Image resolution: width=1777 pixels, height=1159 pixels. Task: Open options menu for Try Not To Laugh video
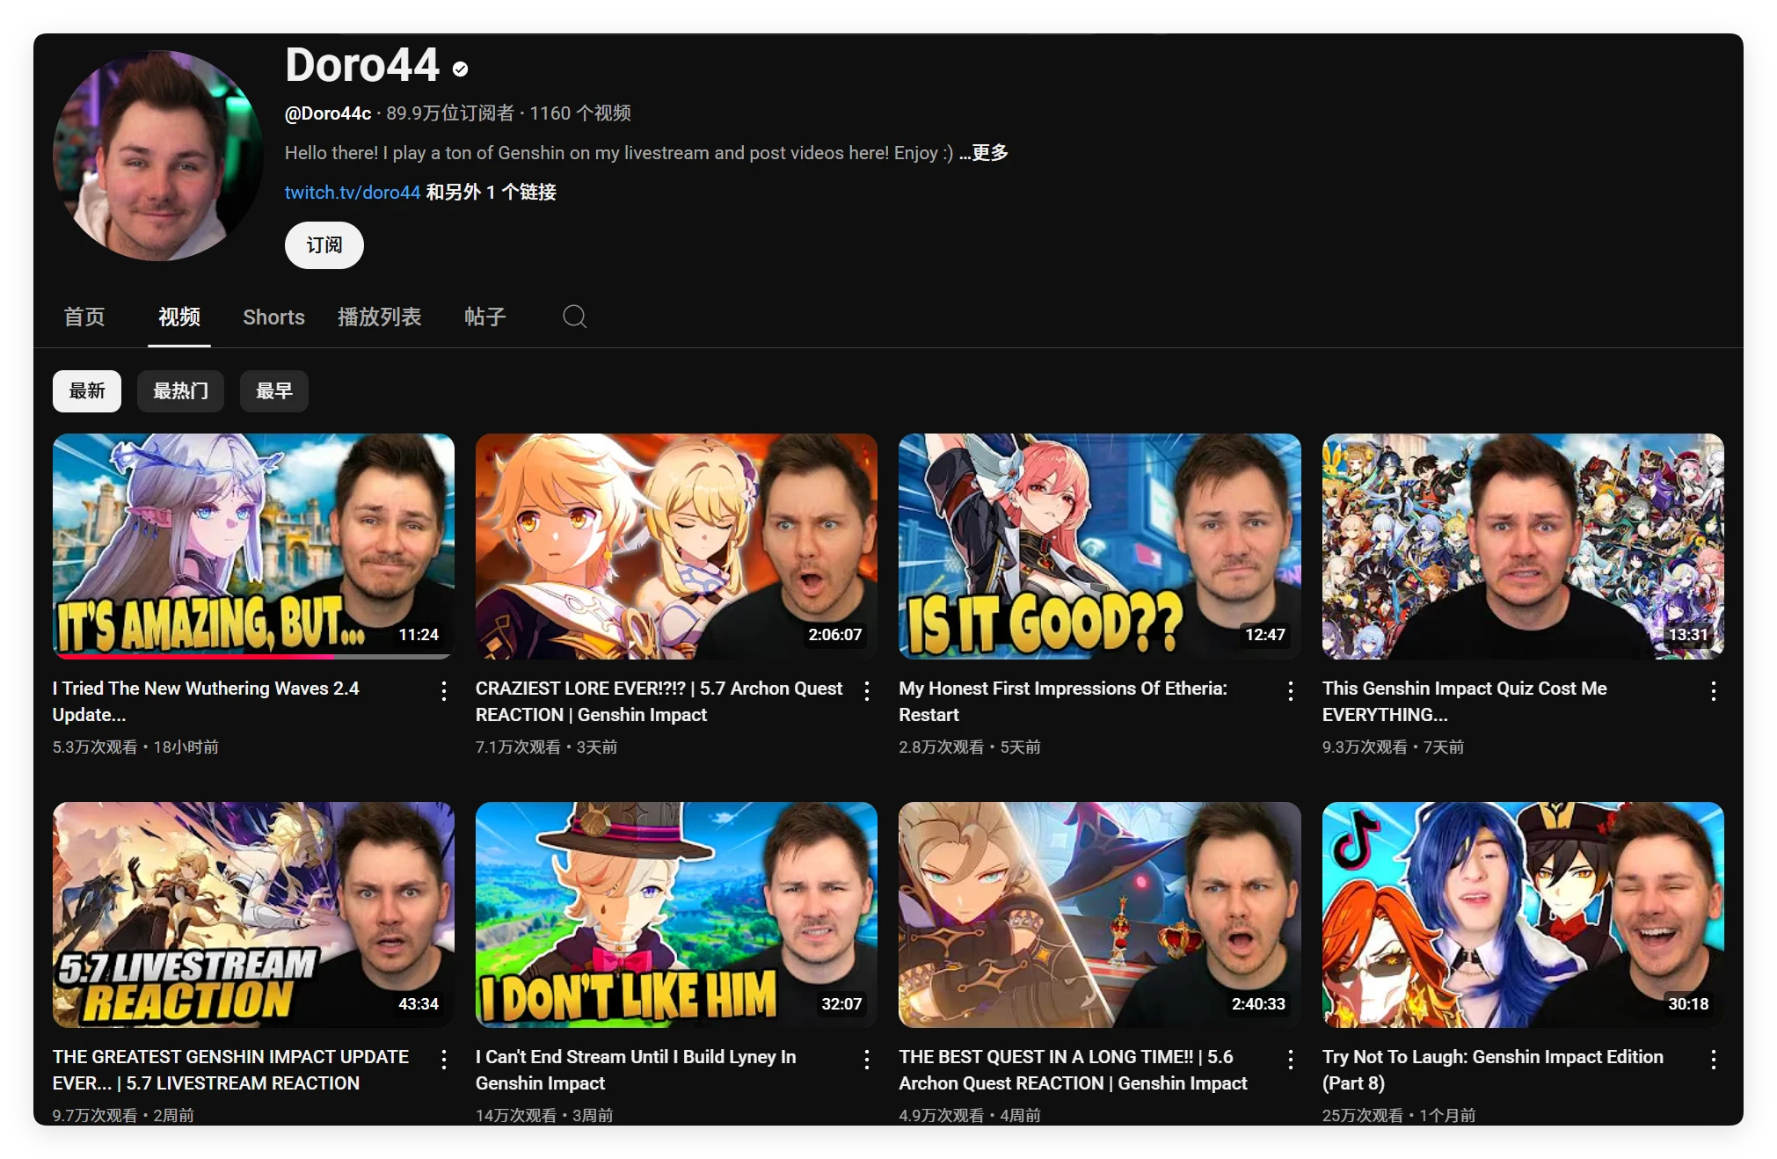pyautogui.click(x=1714, y=1060)
